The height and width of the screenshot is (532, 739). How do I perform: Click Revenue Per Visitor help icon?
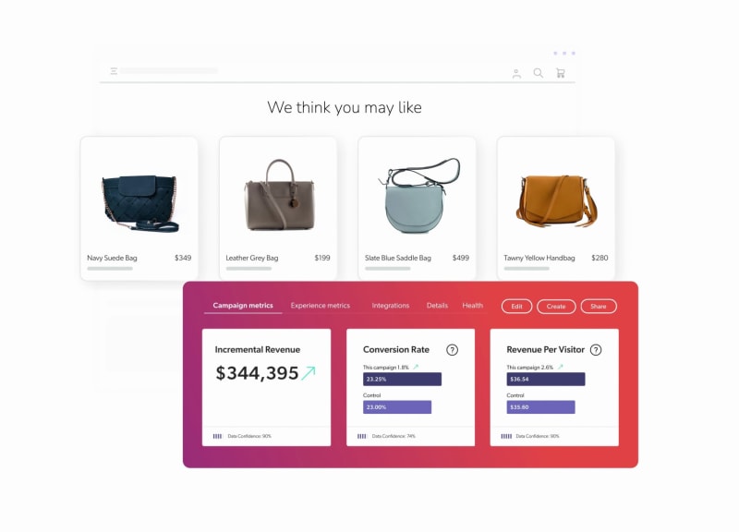(596, 350)
